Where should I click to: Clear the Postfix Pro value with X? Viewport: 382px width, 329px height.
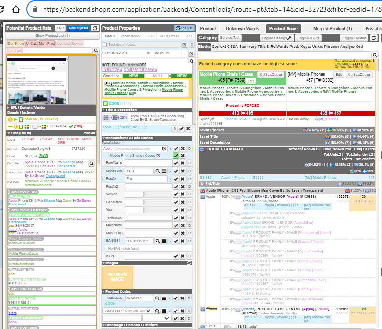183,179
